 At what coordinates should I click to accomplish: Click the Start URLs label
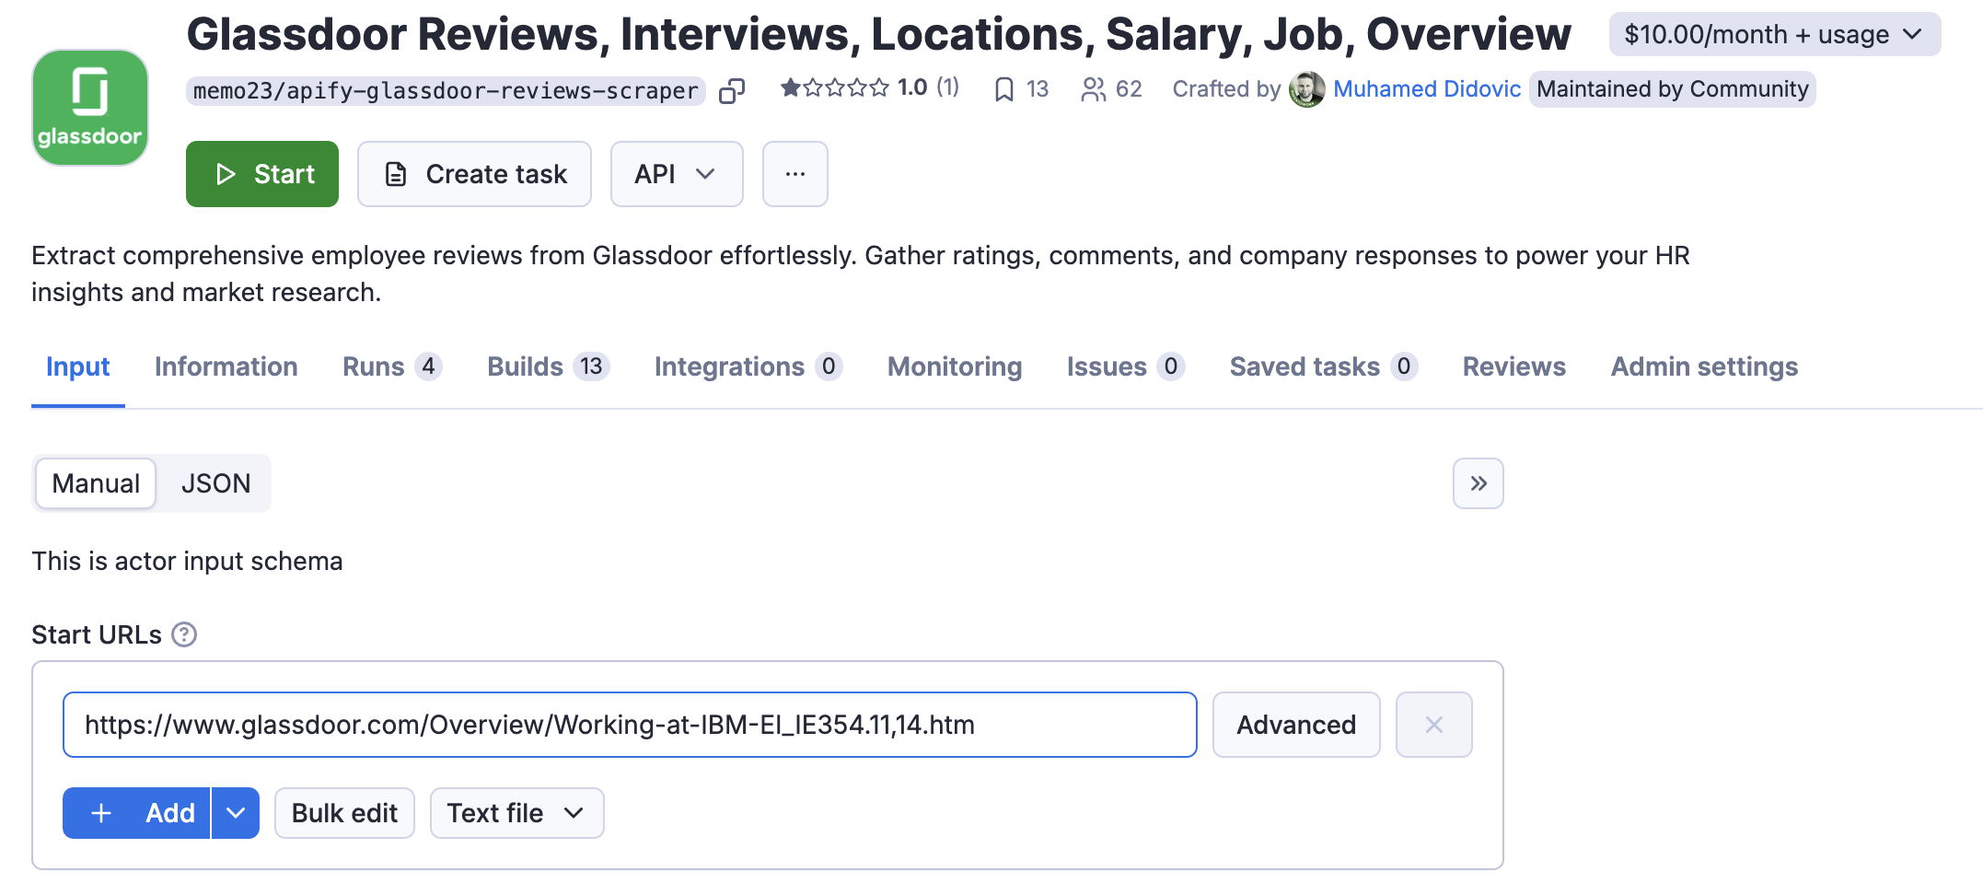pos(97,634)
